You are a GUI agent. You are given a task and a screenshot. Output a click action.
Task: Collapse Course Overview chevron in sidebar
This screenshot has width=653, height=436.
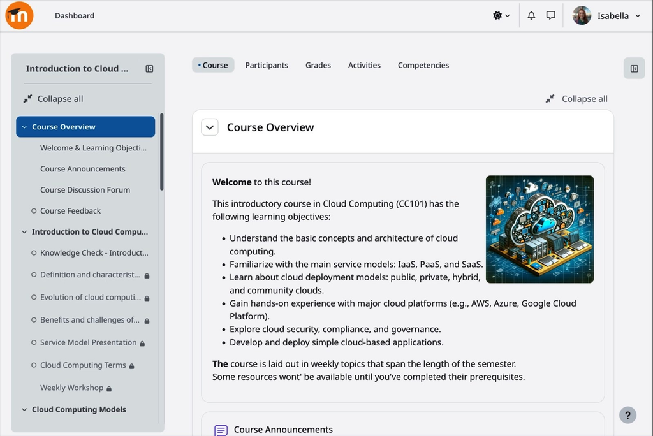(24, 127)
